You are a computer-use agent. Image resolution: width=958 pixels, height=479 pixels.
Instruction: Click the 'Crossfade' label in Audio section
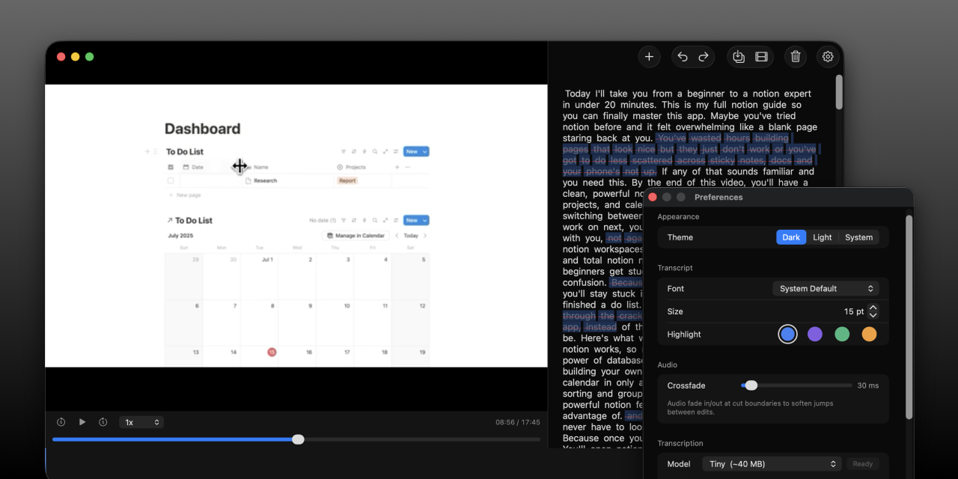pyautogui.click(x=686, y=385)
